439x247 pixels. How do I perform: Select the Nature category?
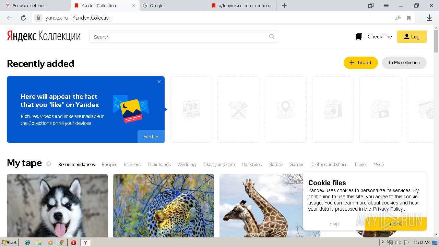(x=275, y=164)
